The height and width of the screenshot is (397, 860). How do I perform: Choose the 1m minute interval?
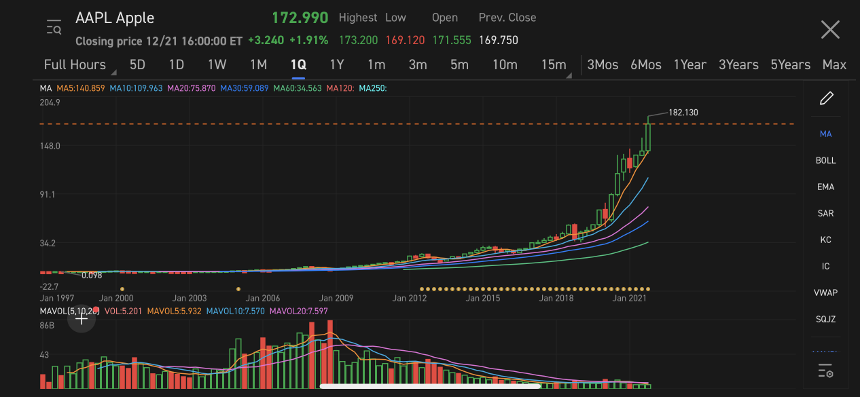[x=376, y=65]
